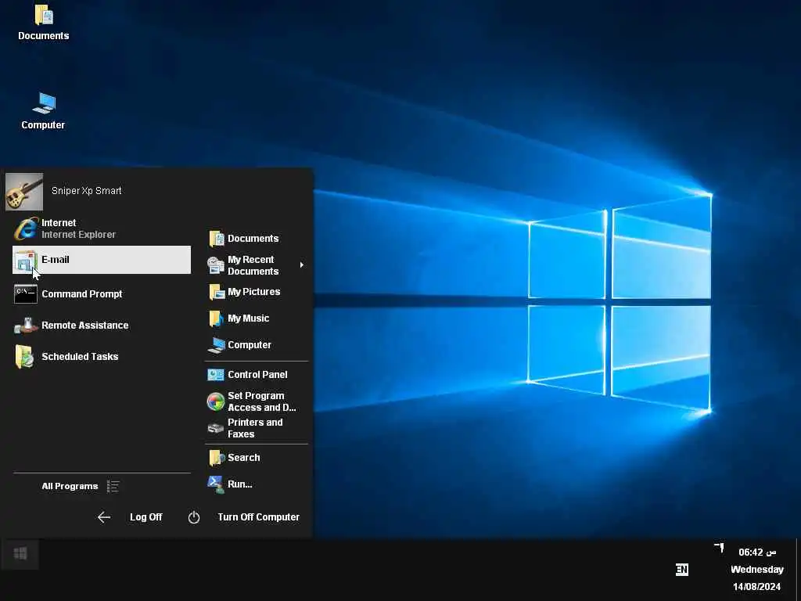The image size is (801, 601).
Task: Open Control Panel via its label
Action: pos(257,375)
